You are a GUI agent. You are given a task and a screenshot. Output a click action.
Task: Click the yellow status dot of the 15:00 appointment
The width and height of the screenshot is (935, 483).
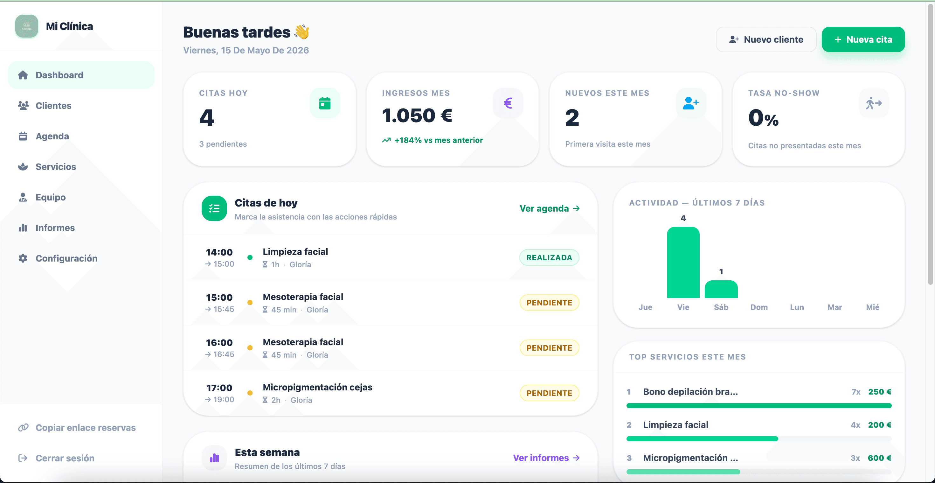[250, 303]
